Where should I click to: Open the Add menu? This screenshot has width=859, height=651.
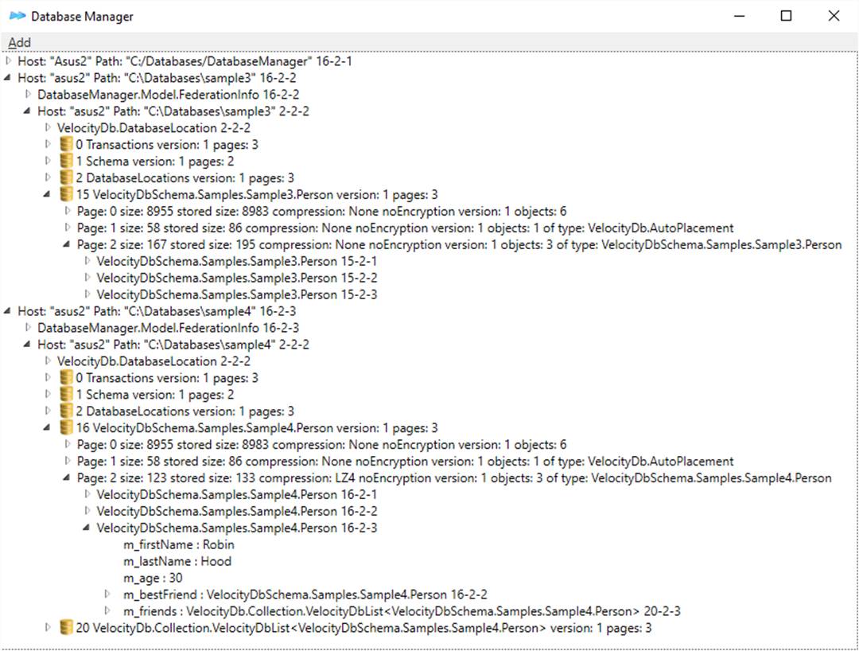point(19,42)
